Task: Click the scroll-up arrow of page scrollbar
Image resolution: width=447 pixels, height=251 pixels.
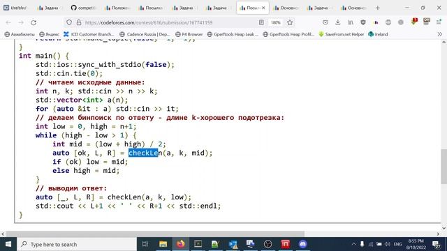Action: click(444, 43)
